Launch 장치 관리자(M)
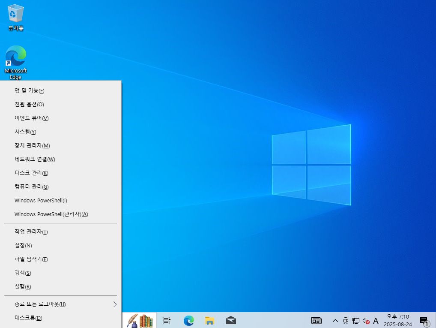The image size is (436, 328). [x=61, y=146]
